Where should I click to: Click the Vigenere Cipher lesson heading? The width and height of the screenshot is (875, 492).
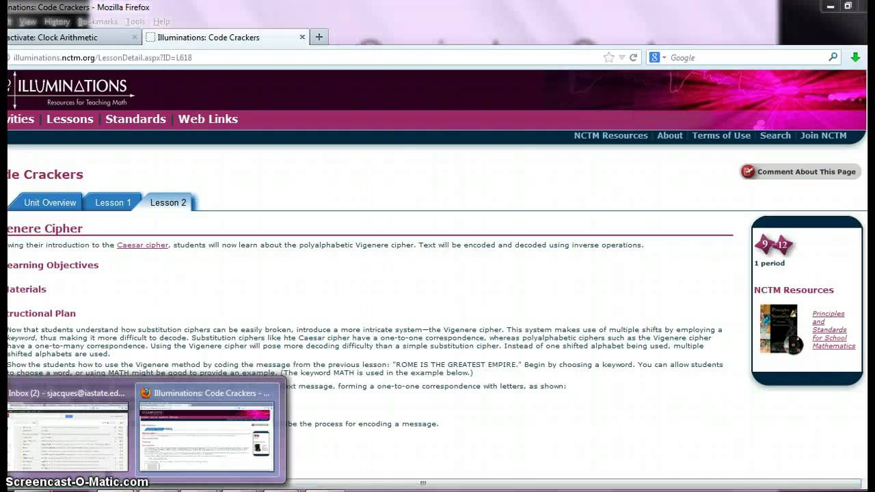(45, 228)
